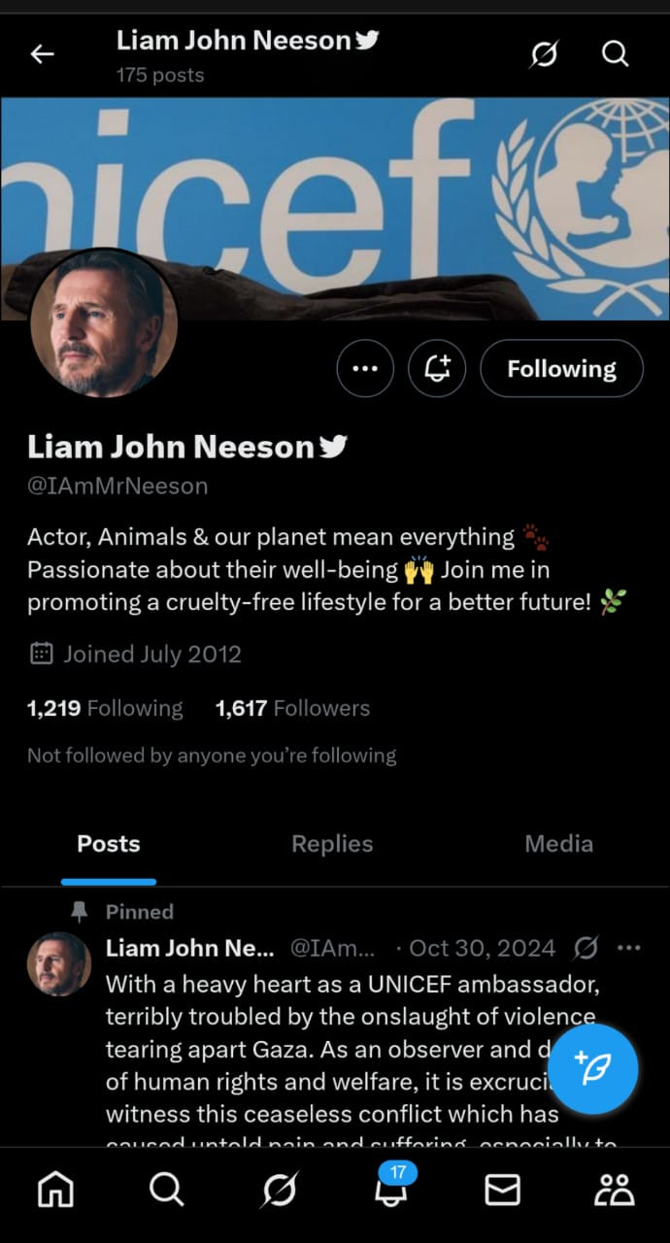The width and height of the screenshot is (670, 1243).
Task: Tap the Grok icon on pinned post
Action: (x=586, y=948)
